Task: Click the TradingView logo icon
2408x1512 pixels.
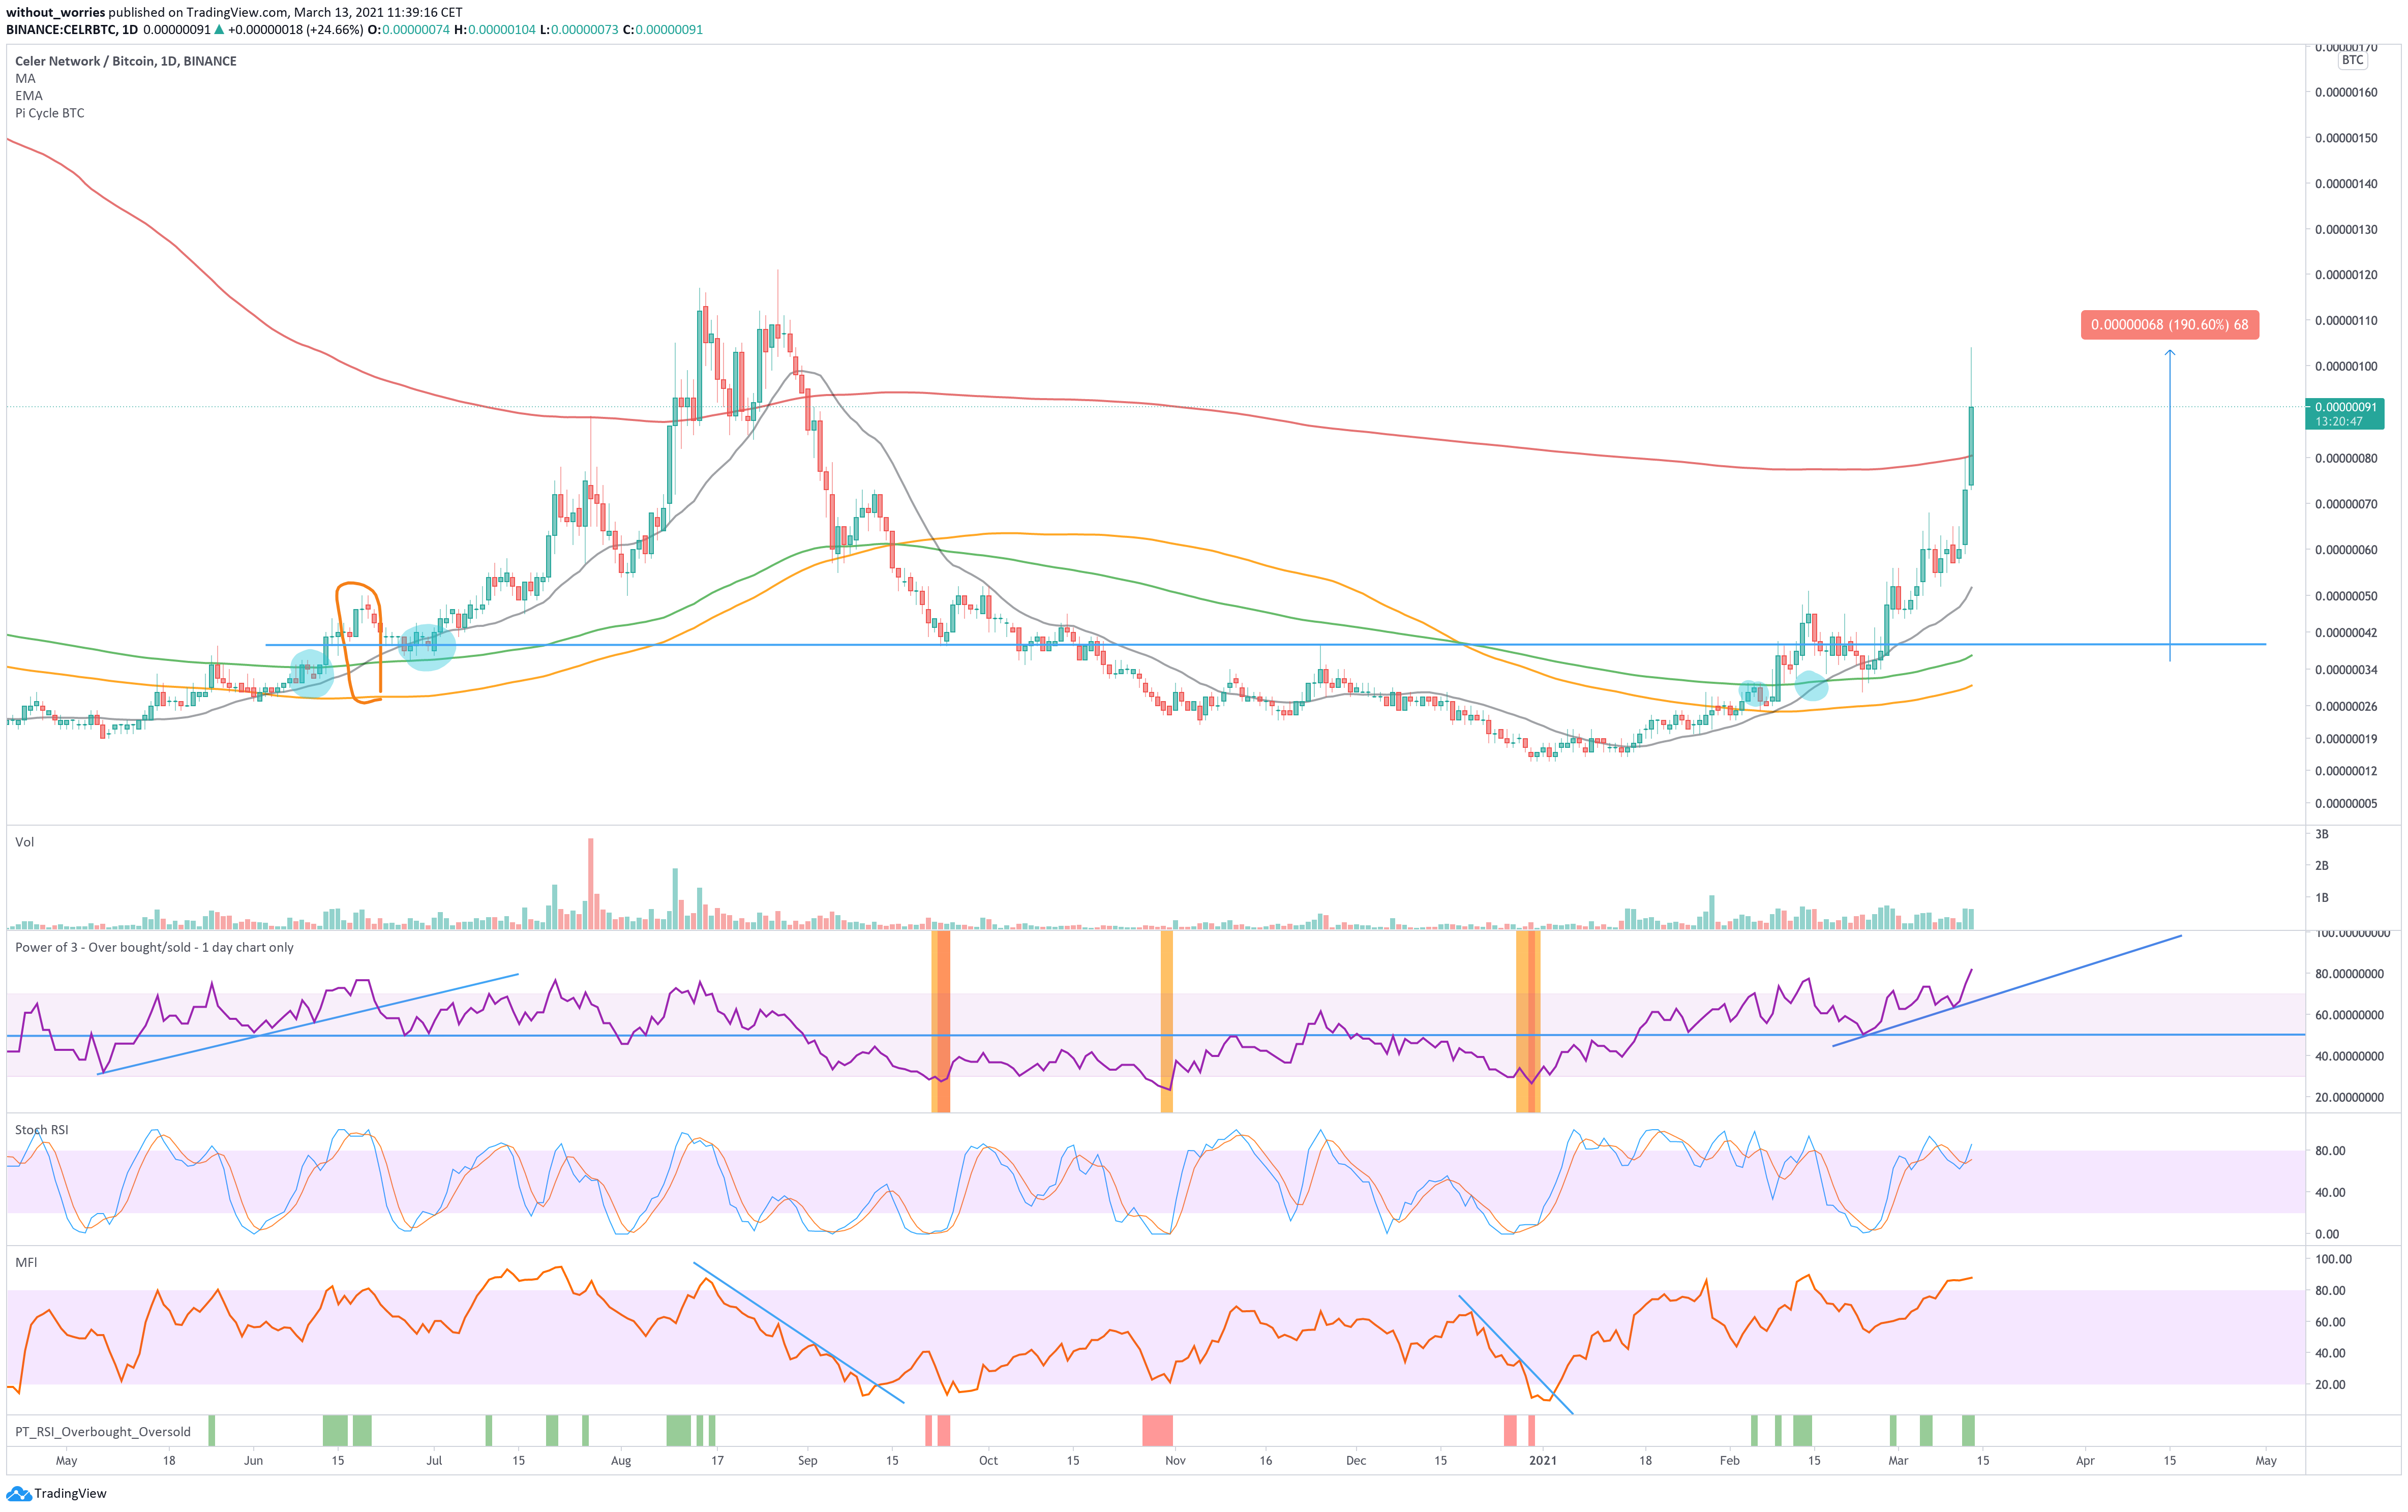Action: click(x=18, y=1494)
